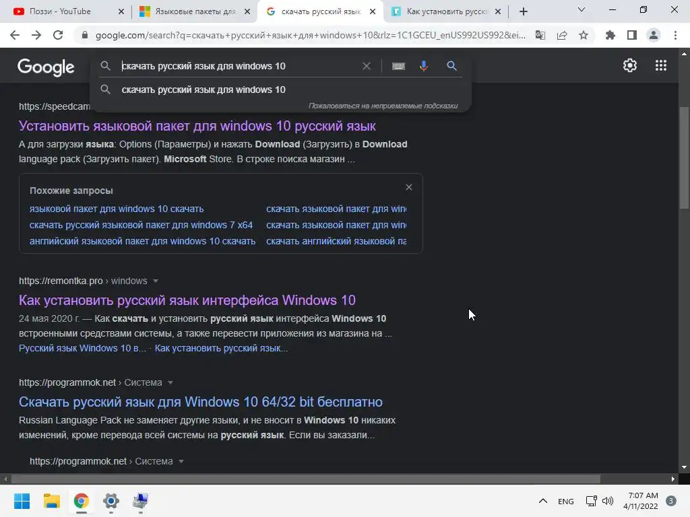
Task: Start voice search with microphone
Action: (x=423, y=66)
